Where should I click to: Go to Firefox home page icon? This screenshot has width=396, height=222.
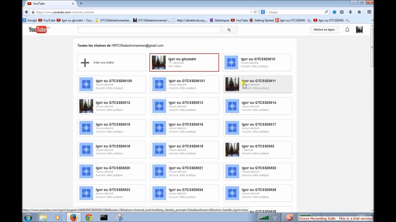359,12
